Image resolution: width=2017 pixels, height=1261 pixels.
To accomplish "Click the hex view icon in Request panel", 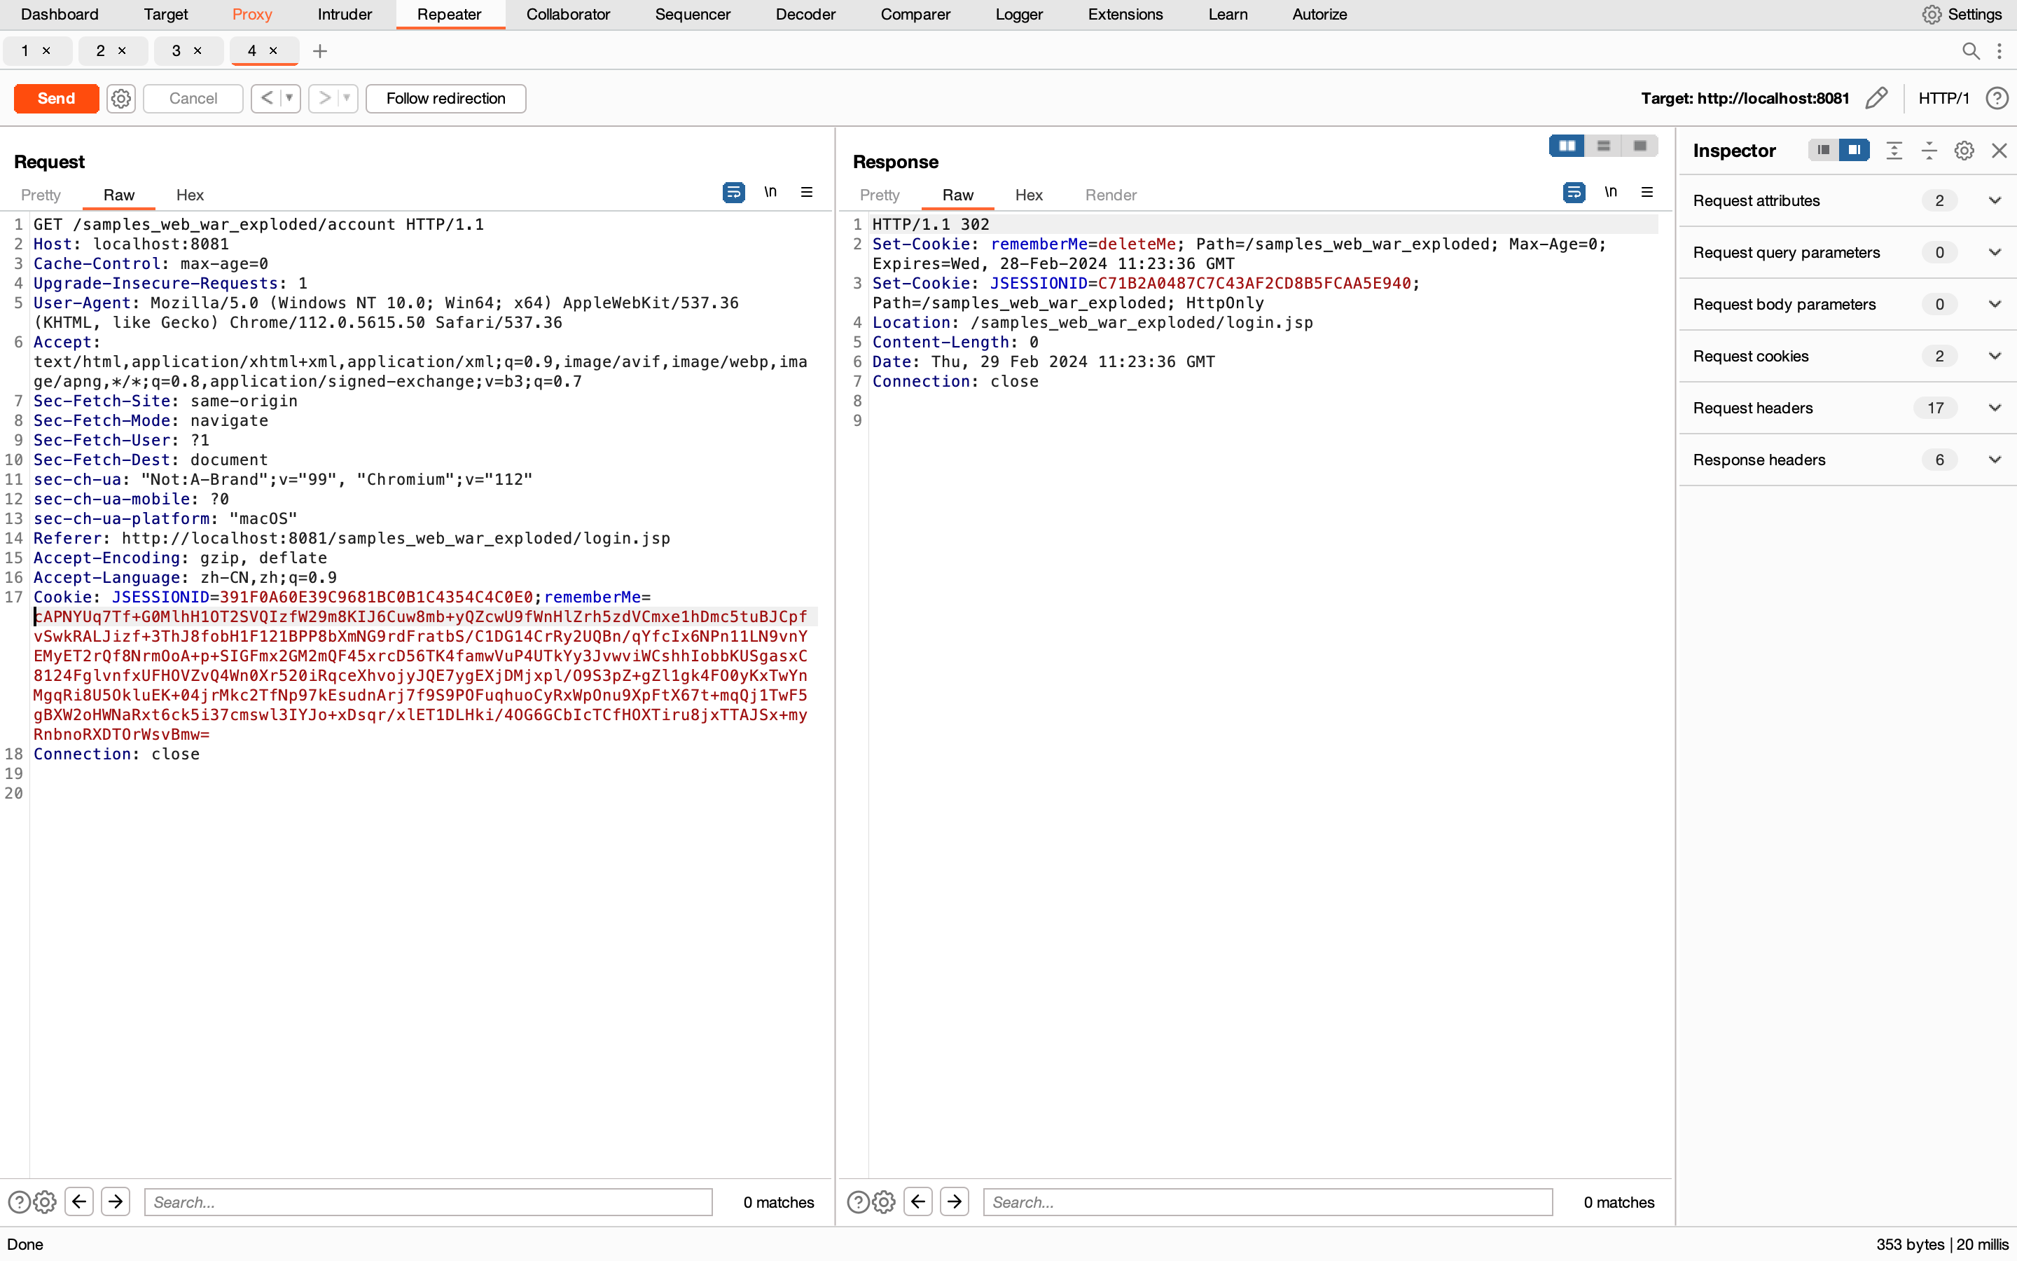I will [189, 193].
